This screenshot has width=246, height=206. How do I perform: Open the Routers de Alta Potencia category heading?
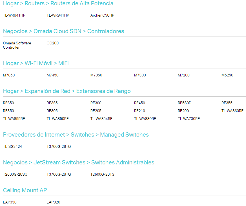[58, 3]
